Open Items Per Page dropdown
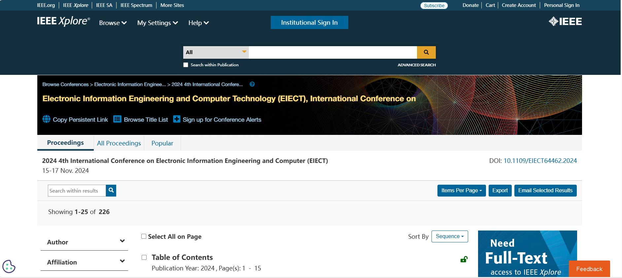The height and width of the screenshot is (278, 622). pyautogui.click(x=462, y=190)
